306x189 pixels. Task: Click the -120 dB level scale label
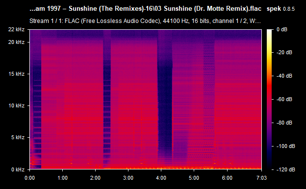tap(286, 169)
